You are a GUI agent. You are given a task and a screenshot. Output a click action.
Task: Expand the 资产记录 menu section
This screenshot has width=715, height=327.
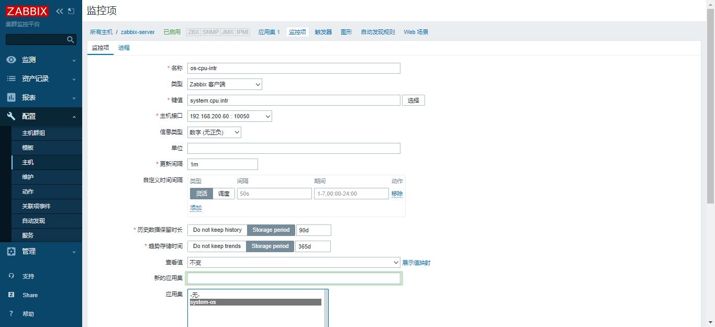41,78
